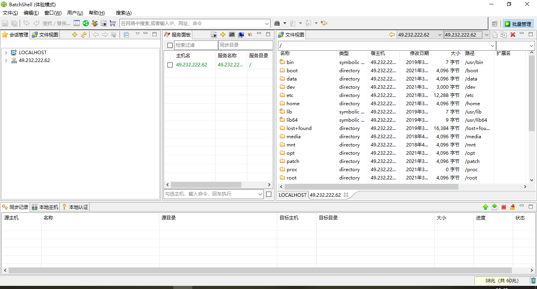Click the VNC icon in 服务面板 toolbar

tap(250, 35)
